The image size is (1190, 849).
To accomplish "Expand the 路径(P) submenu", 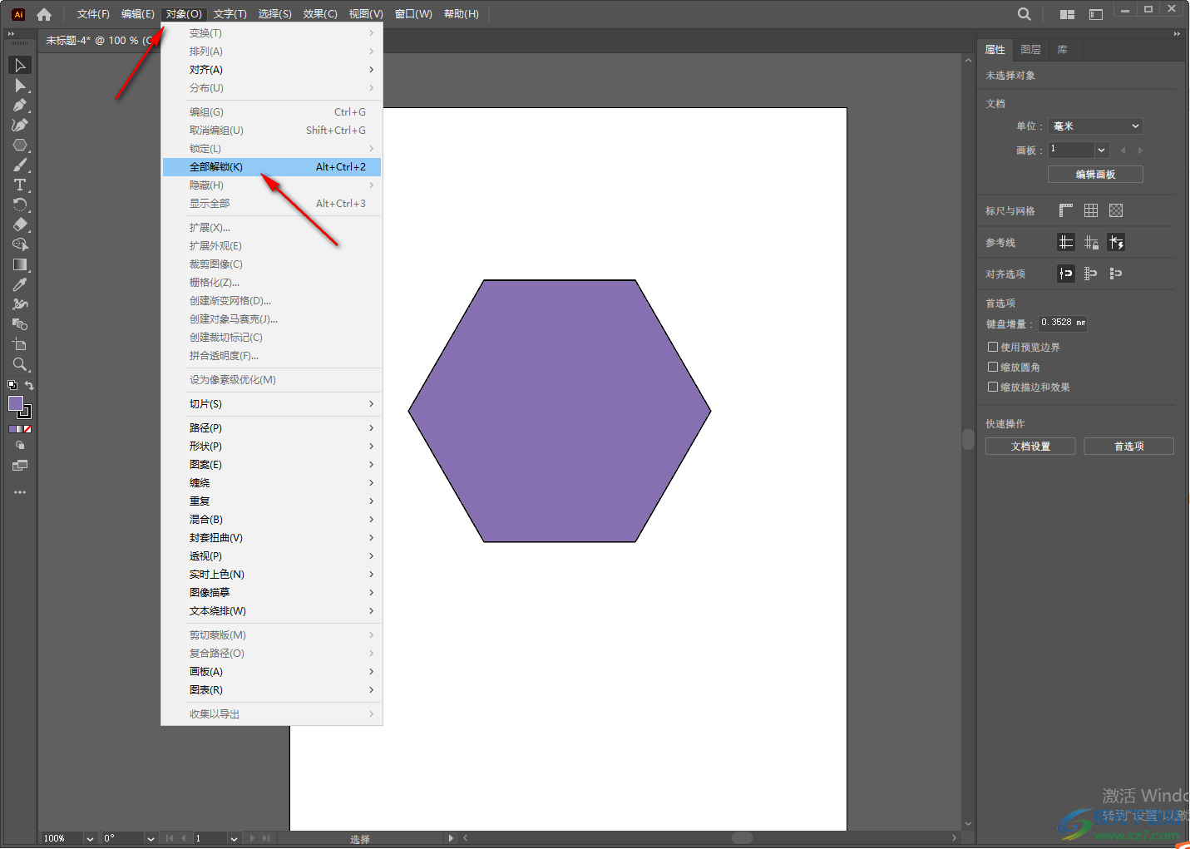I will (x=272, y=428).
